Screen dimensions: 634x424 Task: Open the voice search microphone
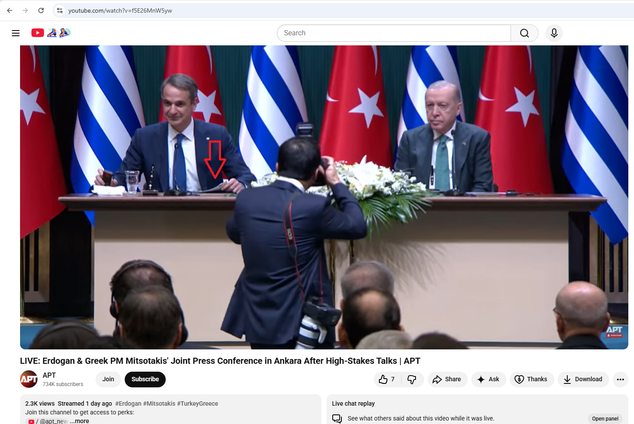pos(554,33)
